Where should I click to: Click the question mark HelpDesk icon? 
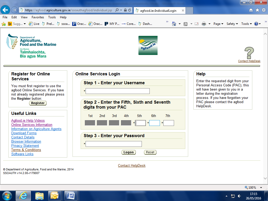click(249, 53)
